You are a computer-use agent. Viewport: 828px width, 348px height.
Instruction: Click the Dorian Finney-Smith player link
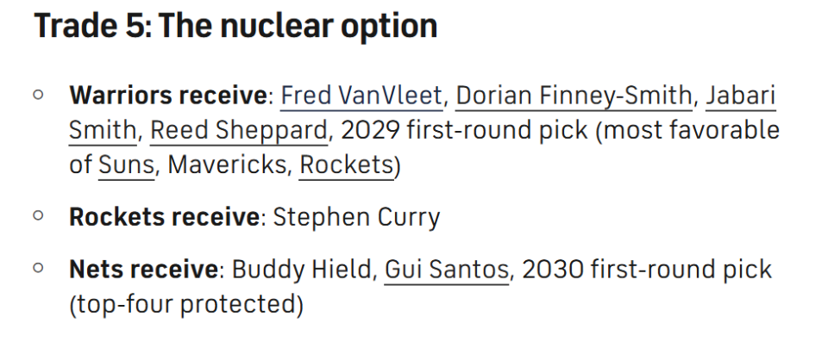(x=574, y=96)
